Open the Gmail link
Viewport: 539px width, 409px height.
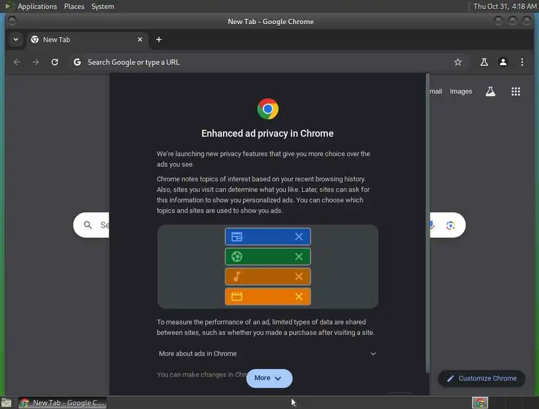click(435, 91)
